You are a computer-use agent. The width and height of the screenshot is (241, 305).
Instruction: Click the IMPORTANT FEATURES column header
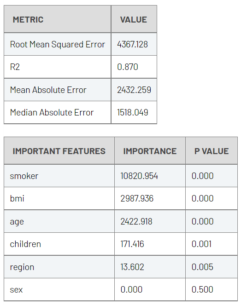59,151
